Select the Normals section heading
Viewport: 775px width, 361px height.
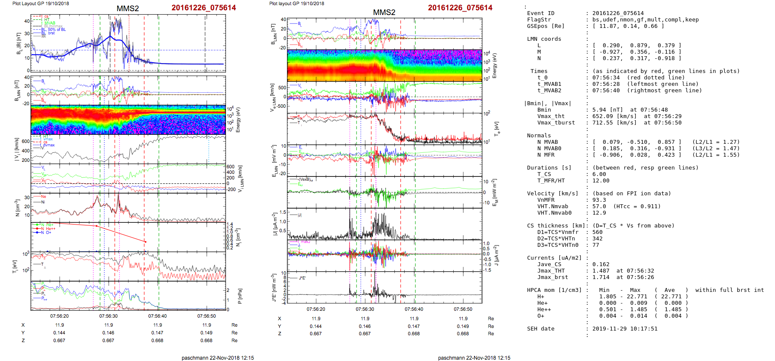pyautogui.click(x=539, y=136)
